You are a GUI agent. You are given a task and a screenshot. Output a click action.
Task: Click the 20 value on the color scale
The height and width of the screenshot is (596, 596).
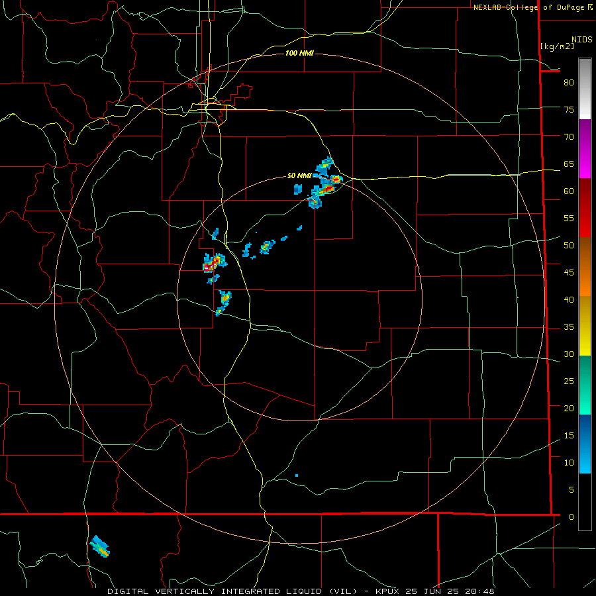pyautogui.click(x=569, y=408)
